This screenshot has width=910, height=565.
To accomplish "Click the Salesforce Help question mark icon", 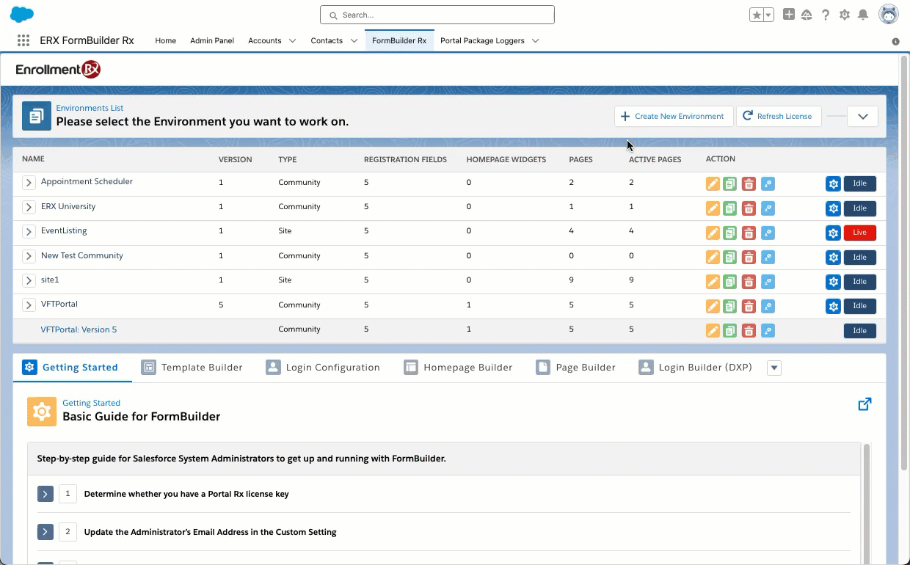I will (x=826, y=15).
